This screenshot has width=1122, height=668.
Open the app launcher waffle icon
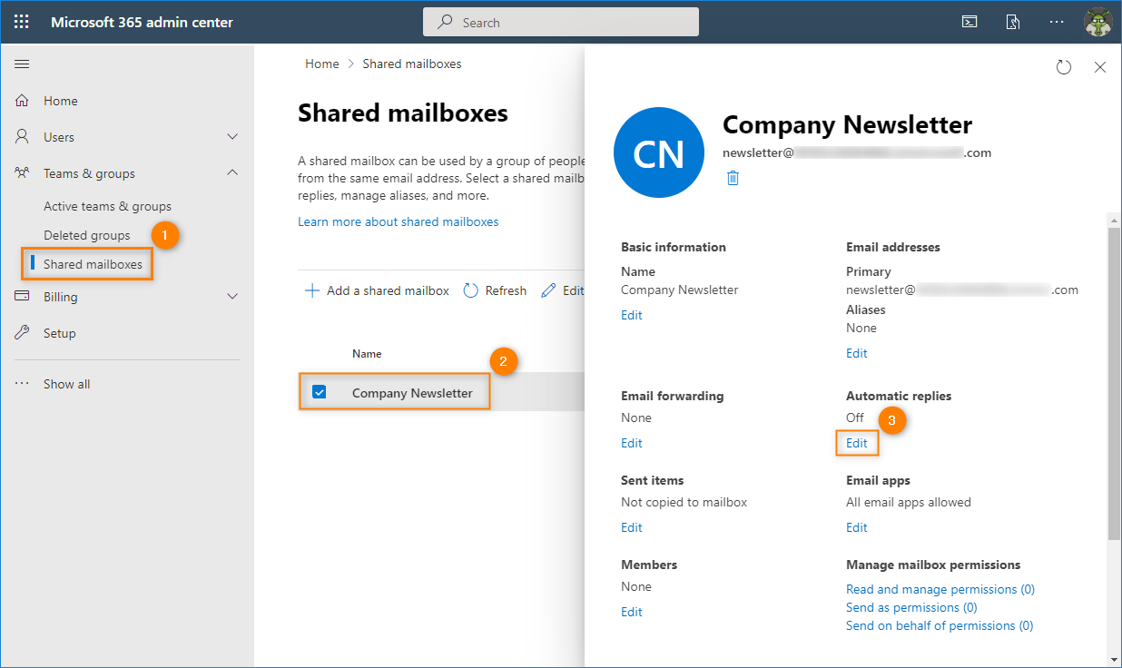coord(22,22)
